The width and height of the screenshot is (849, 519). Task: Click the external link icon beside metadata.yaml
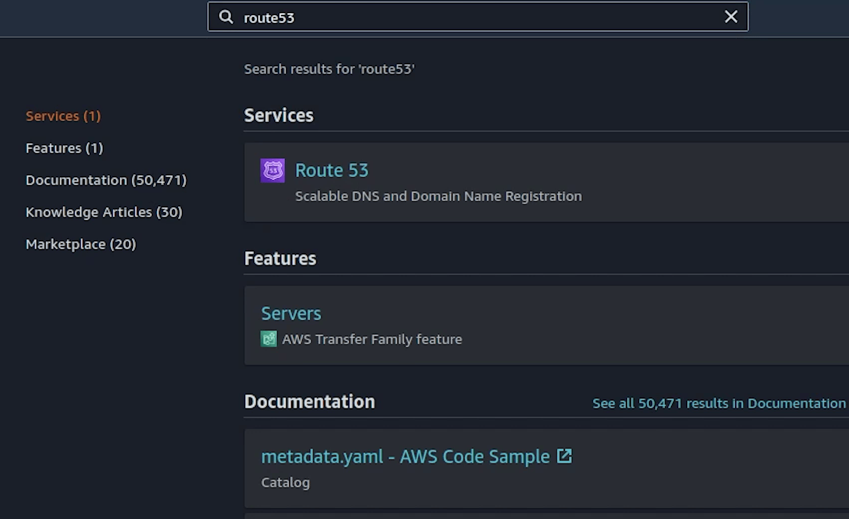[x=564, y=456]
